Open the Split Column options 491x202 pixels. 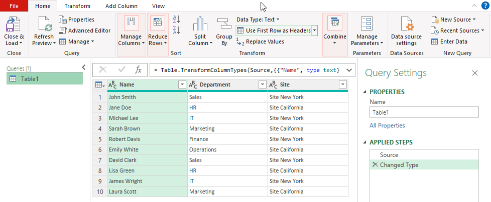[x=200, y=31]
